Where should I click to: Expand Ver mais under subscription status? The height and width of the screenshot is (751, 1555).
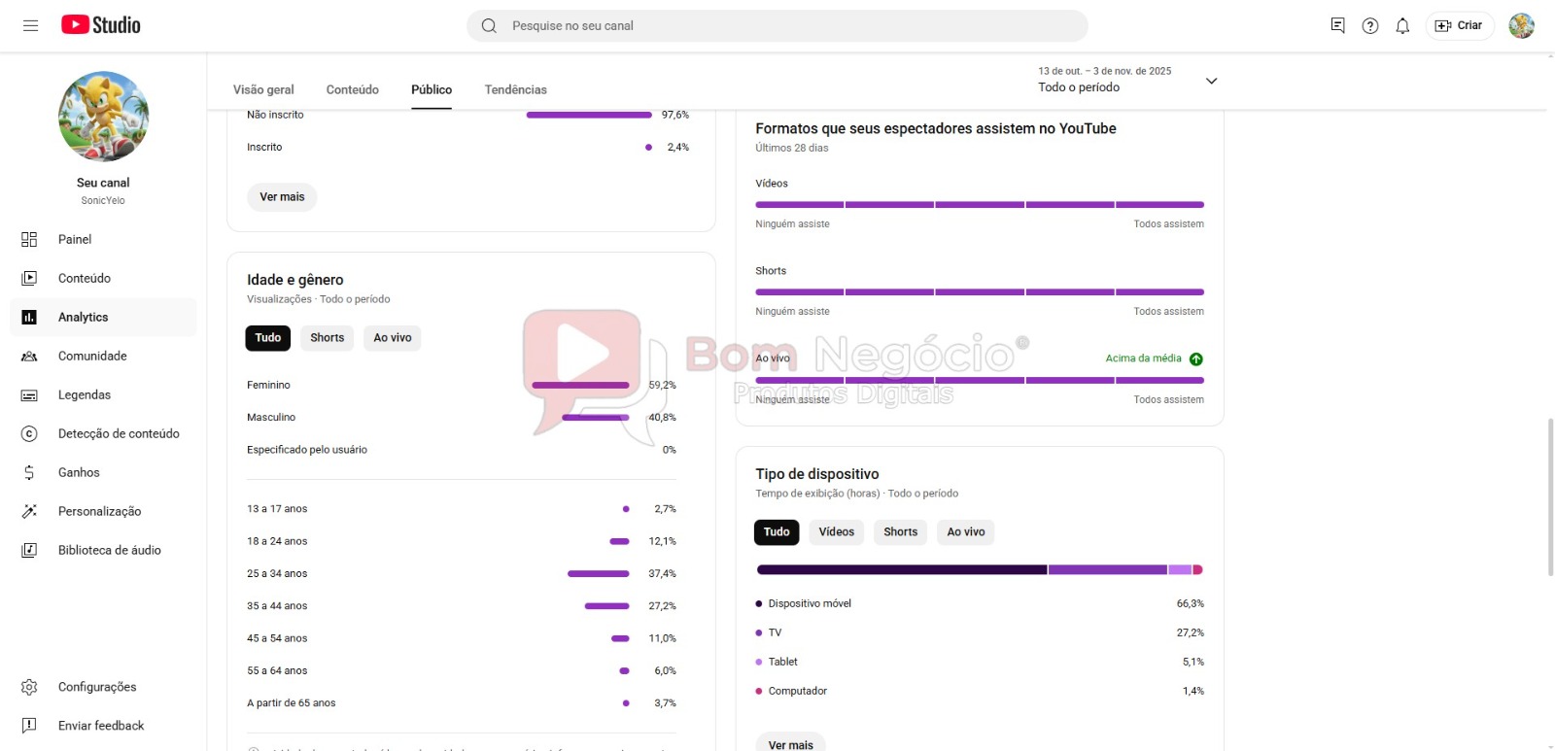tap(282, 197)
